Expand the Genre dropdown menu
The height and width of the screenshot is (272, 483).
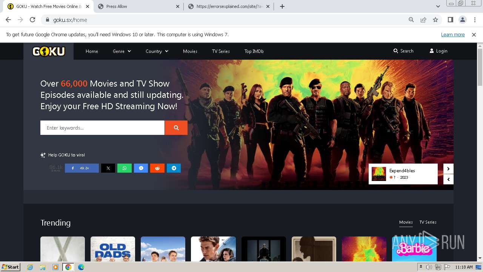(x=122, y=51)
